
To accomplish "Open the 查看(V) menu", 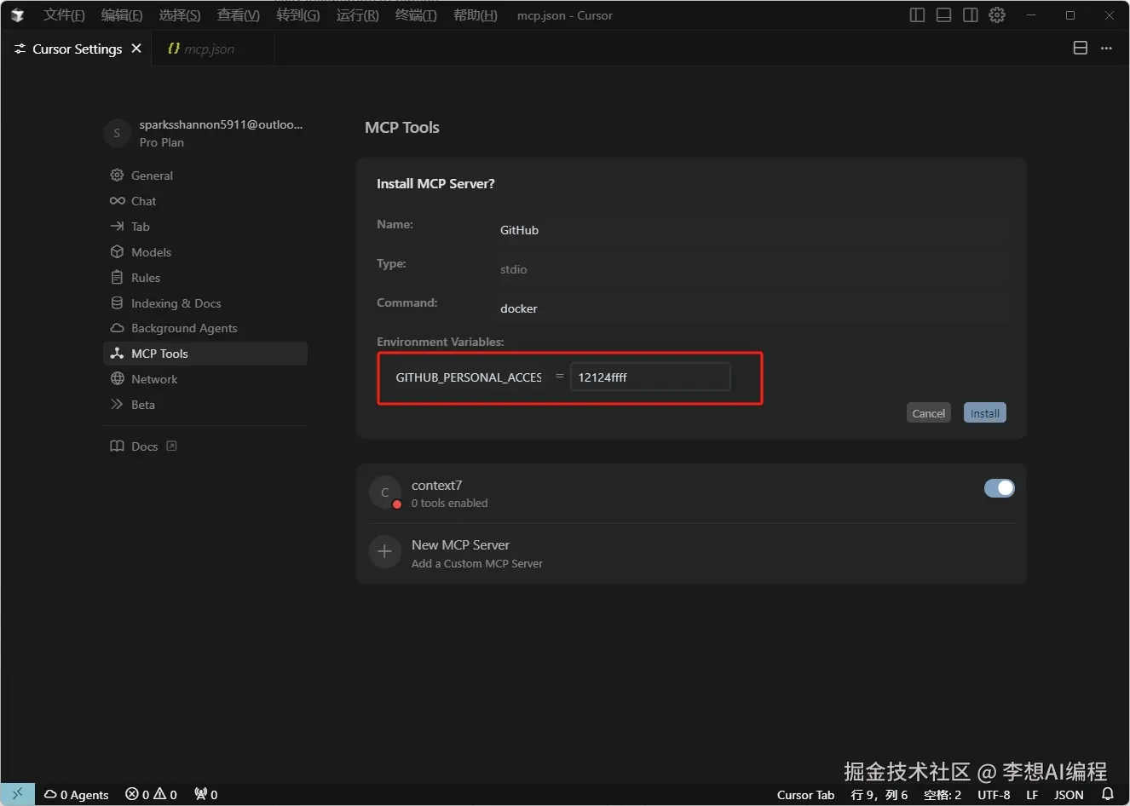I will pyautogui.click(x=239, y=15).
